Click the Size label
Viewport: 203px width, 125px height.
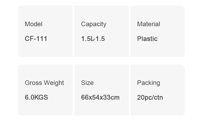(x=87, y=83)
